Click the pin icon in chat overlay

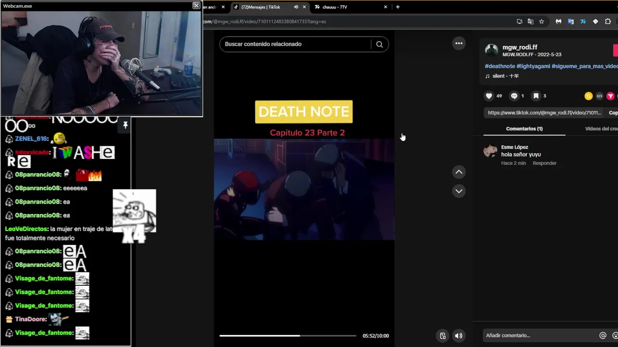tap(125, 125)
